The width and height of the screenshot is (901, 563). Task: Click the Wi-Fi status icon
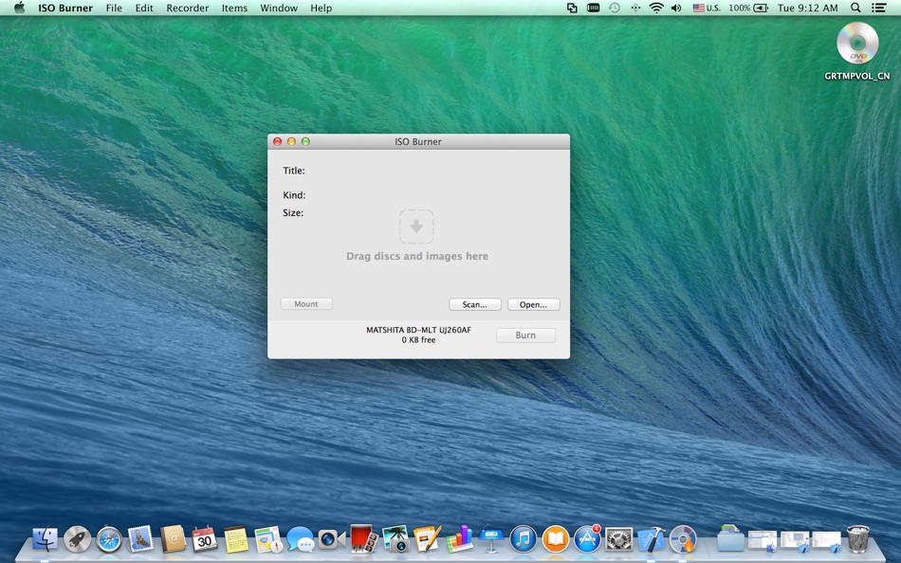tap(655, 8)
